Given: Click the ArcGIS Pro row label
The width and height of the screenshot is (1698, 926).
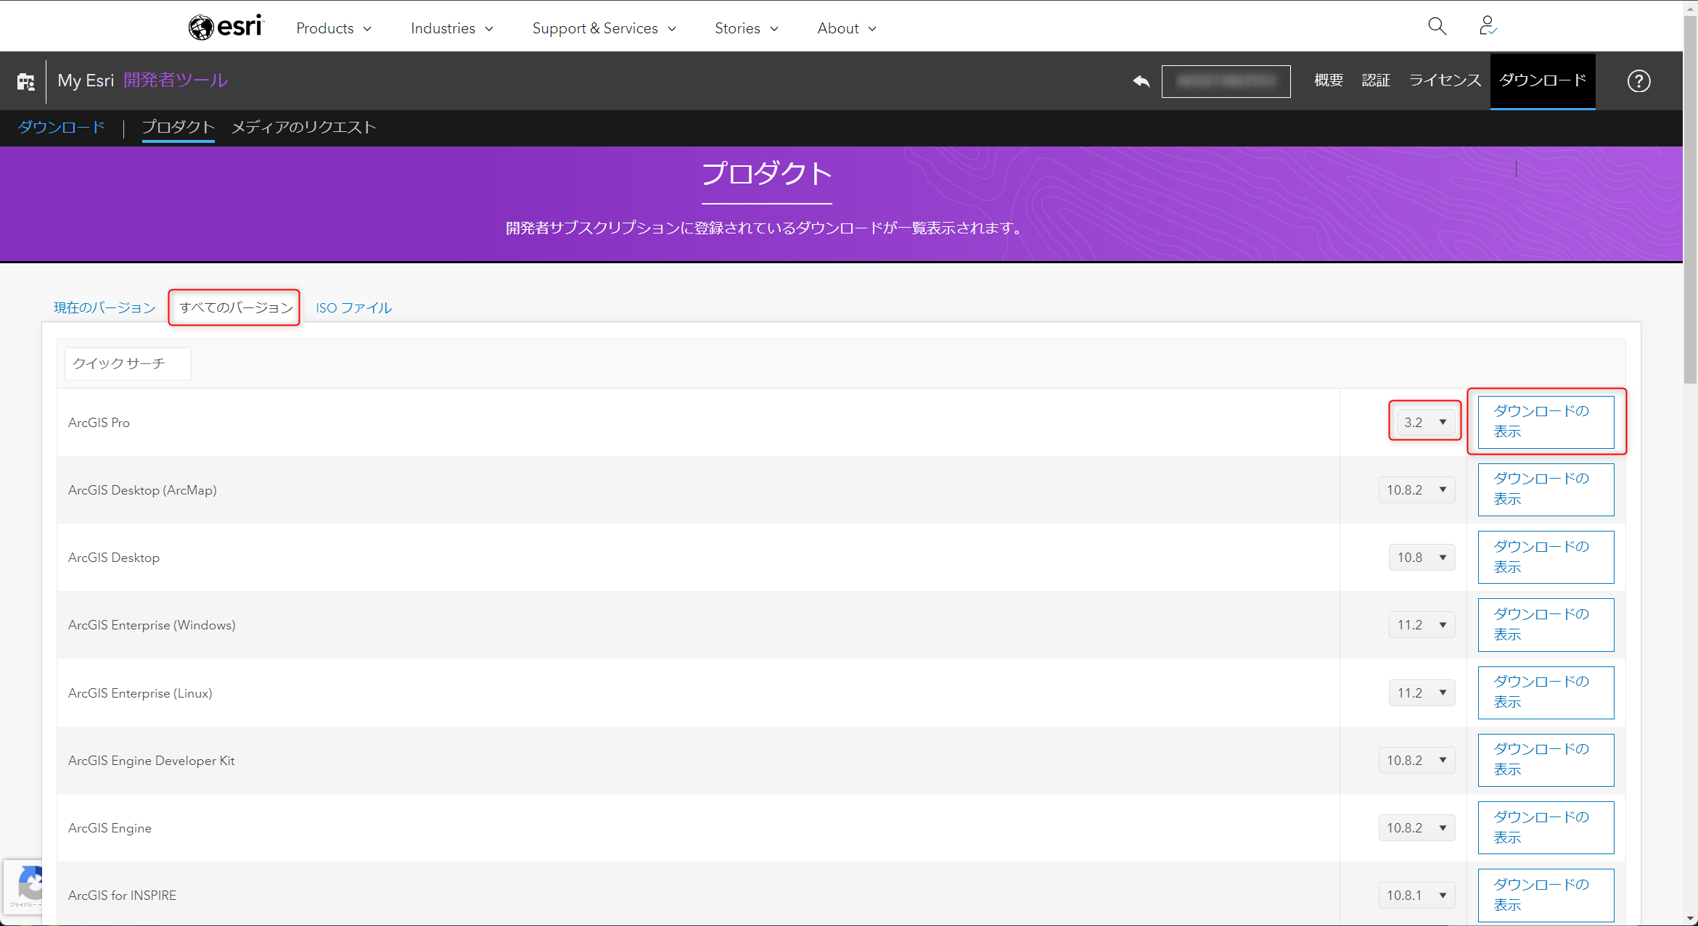Looking at the screenshot, I should (x=99, y=423).
